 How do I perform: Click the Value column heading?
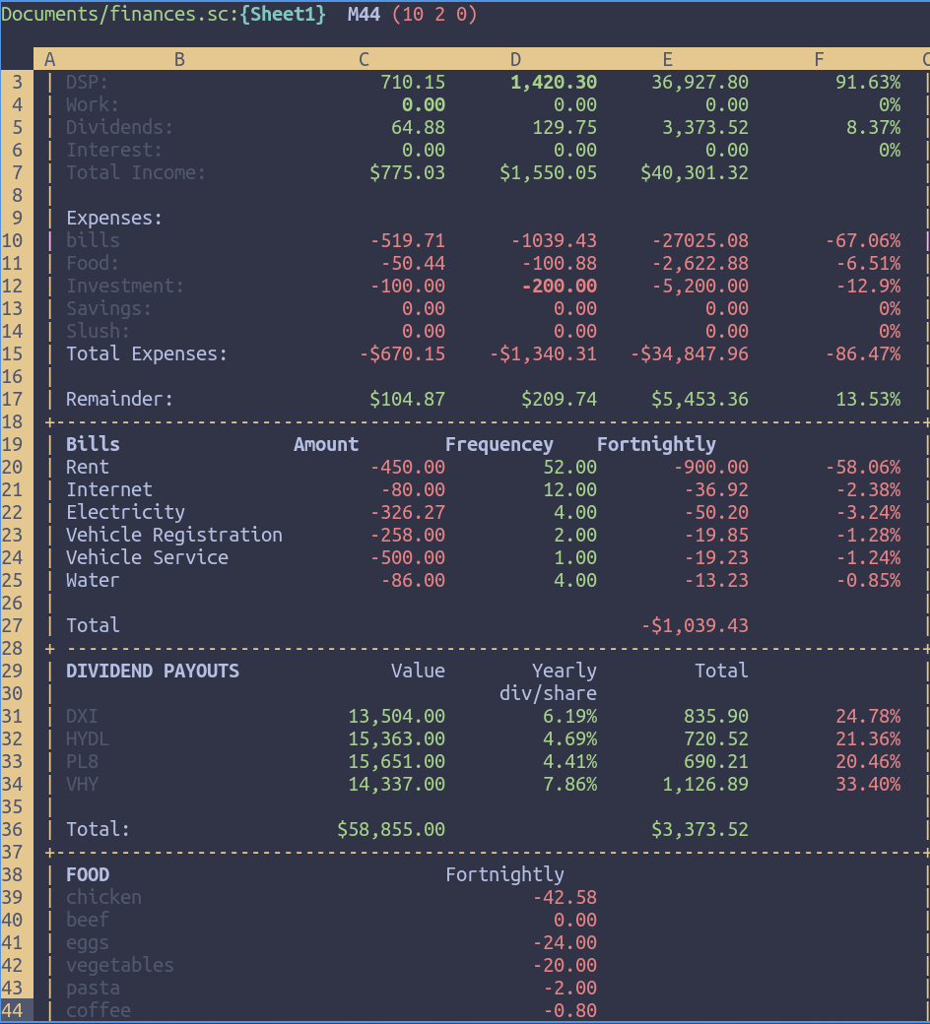tap(418, 671)
